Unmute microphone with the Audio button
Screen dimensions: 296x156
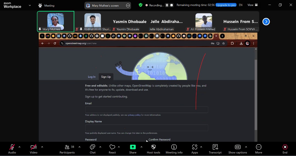[x=12, y=149]
